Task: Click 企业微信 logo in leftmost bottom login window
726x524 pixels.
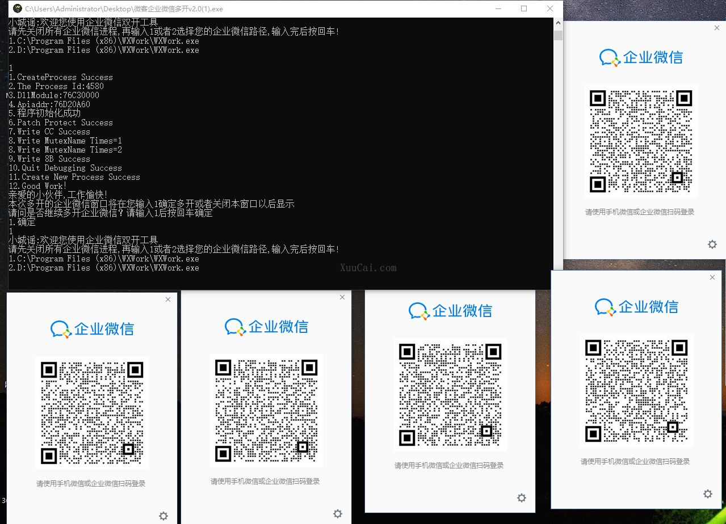Action: pyautogui.click(x=92, y=329)
